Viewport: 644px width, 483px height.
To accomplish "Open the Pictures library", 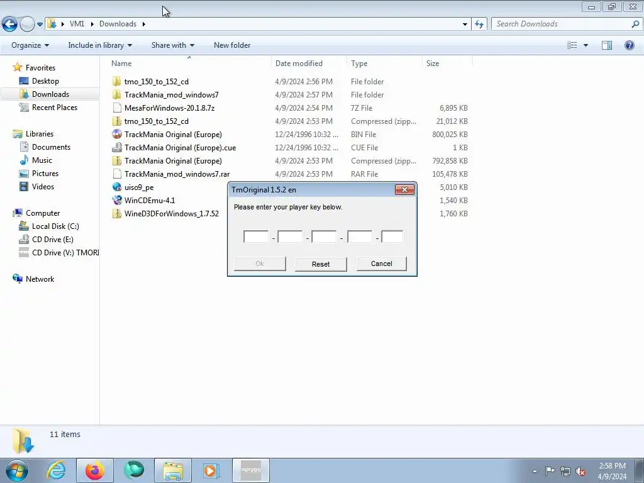I will 45,174.
